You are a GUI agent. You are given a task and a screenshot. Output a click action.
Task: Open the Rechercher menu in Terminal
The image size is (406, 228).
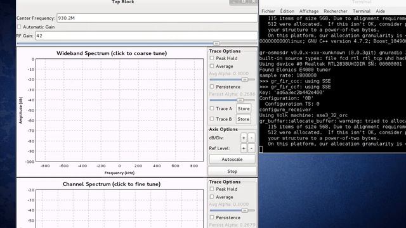pos(336,11)
